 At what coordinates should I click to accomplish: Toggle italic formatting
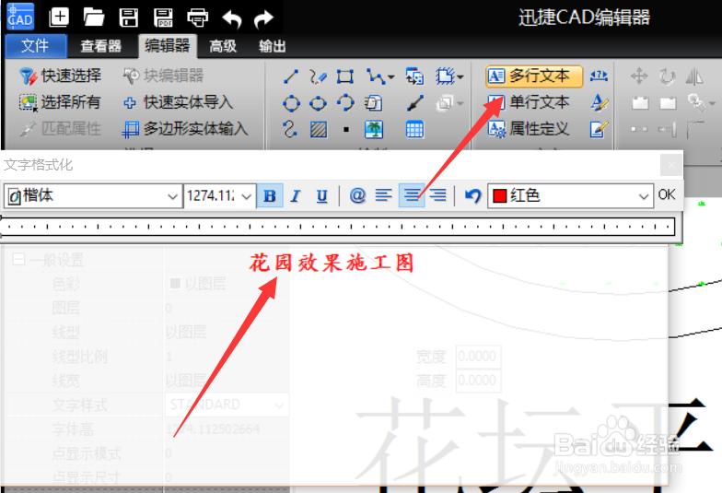pos(296,195)
